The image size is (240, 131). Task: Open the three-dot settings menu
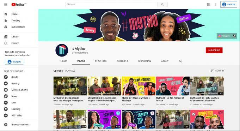pos(216,5)
